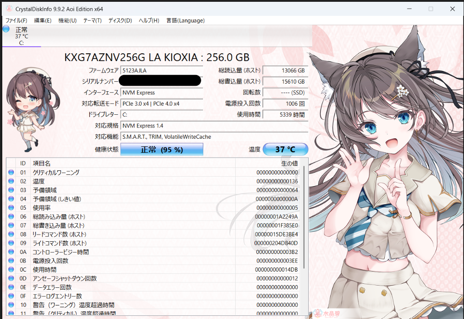Click the 37 °C temperature button
This screenshot has height=319, width=464.
[285, 149]
